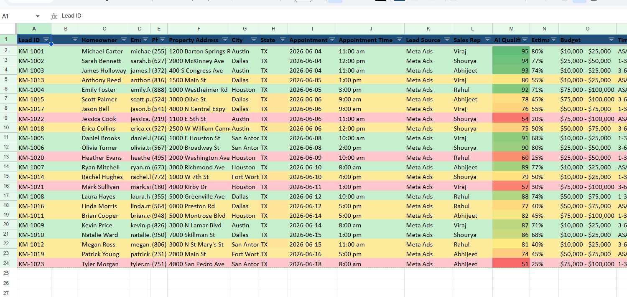Click city Fort Worth in Rachel Hughes row
627x297 pixels.
[x=245, y=177]
